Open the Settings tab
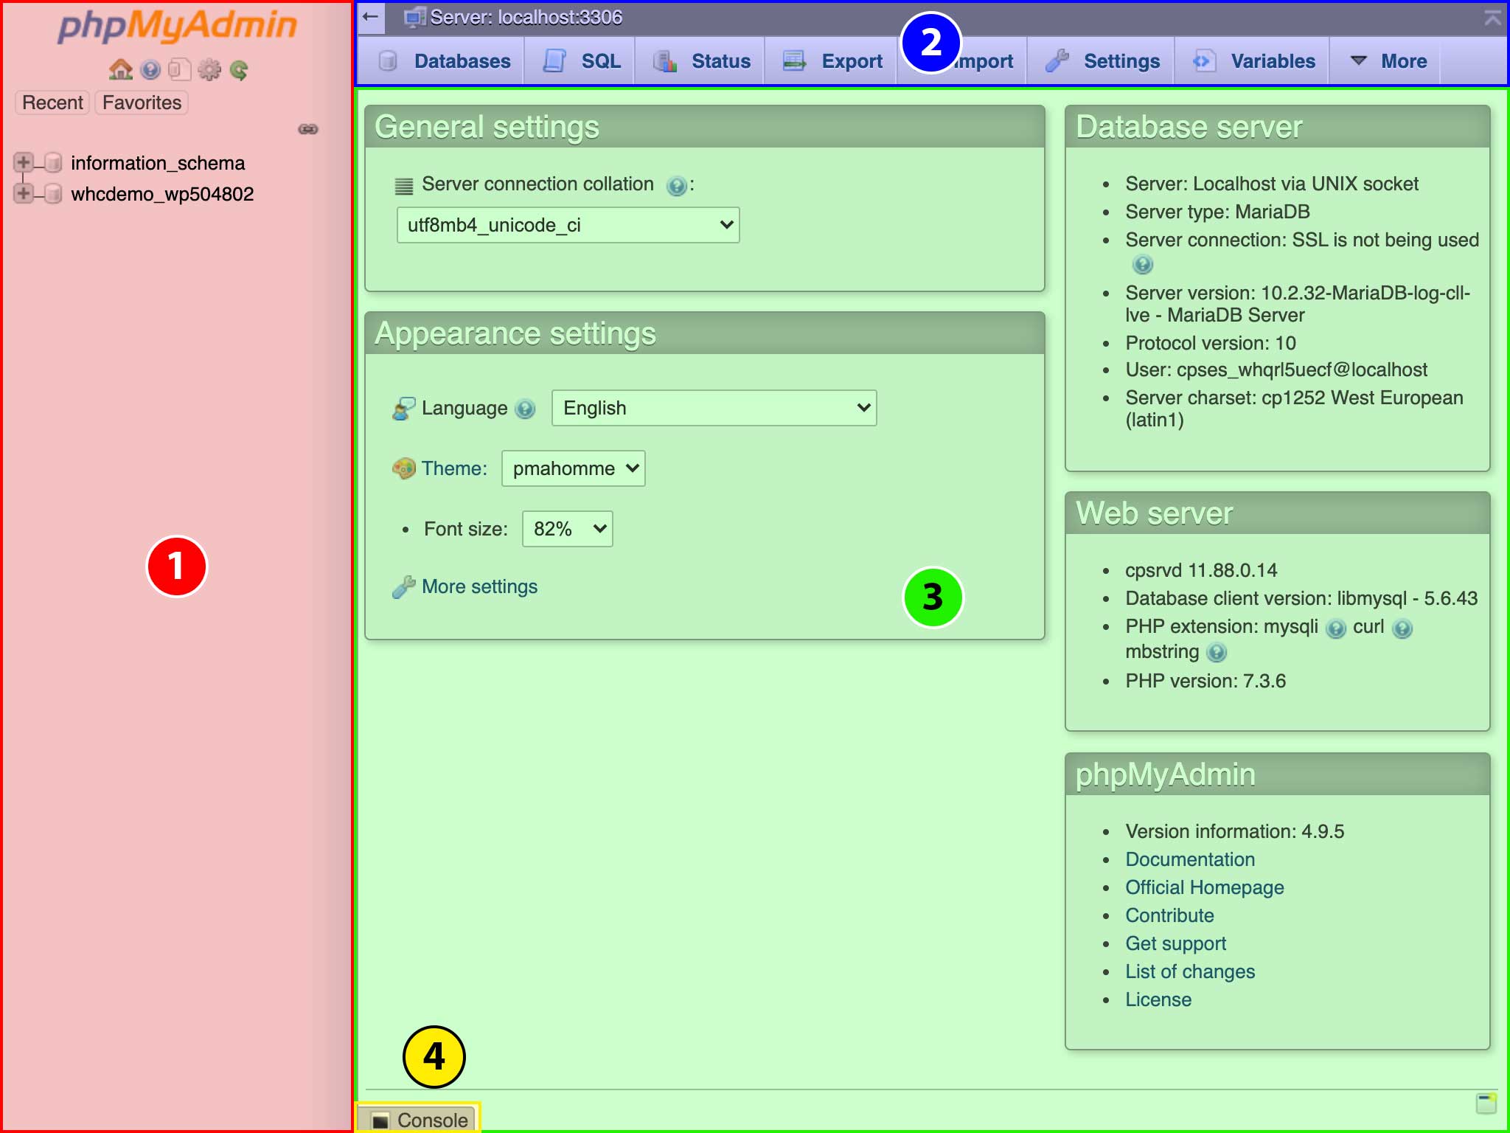The image size is (1510, 1133). pyautogui.click(x=1102, y=61)
